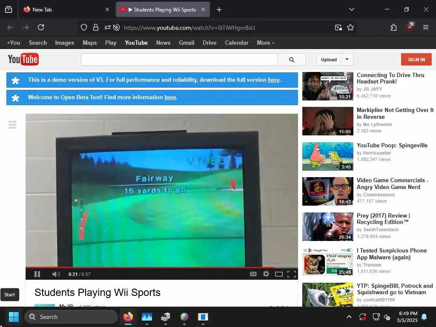Open the +You item in the Google bar
The image size is (436, 327).
point(13,43)
